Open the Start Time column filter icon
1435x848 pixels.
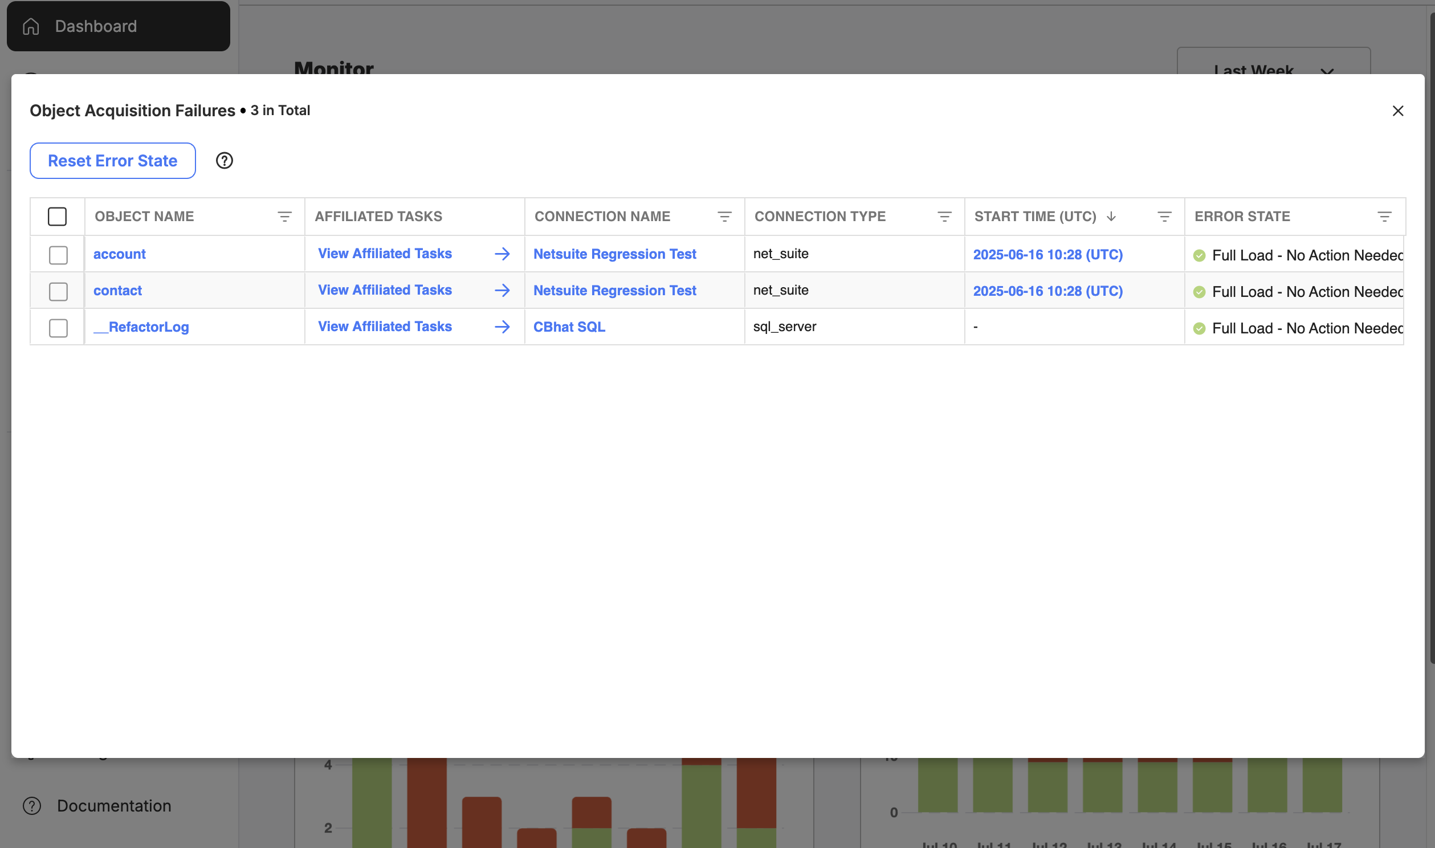[1164, 217]
